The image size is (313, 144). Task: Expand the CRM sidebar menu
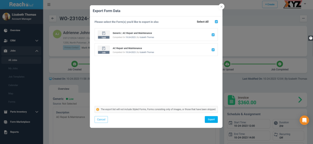[37, 41]
